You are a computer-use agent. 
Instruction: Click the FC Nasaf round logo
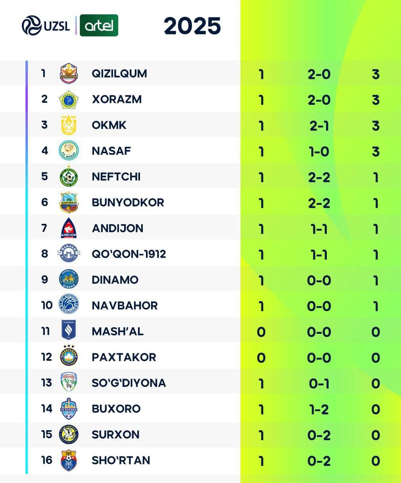coord(69,151)
